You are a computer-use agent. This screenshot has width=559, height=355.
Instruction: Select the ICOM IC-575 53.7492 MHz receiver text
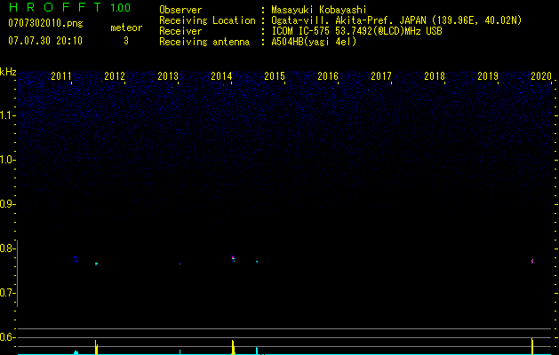pos(356,31)
